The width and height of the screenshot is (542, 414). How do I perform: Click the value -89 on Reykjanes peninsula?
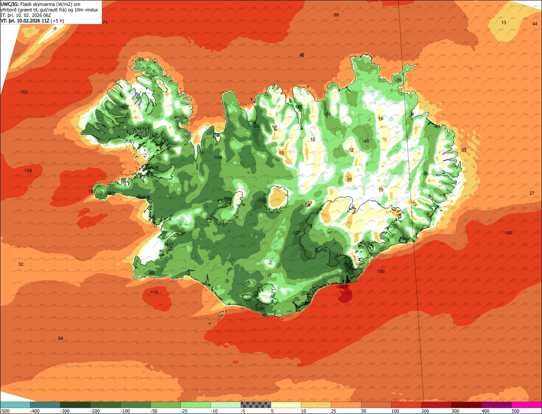point(151,273)
